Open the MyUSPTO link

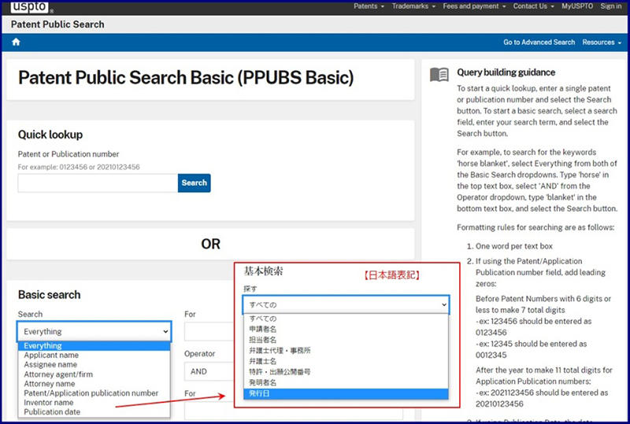pos(577,6)
